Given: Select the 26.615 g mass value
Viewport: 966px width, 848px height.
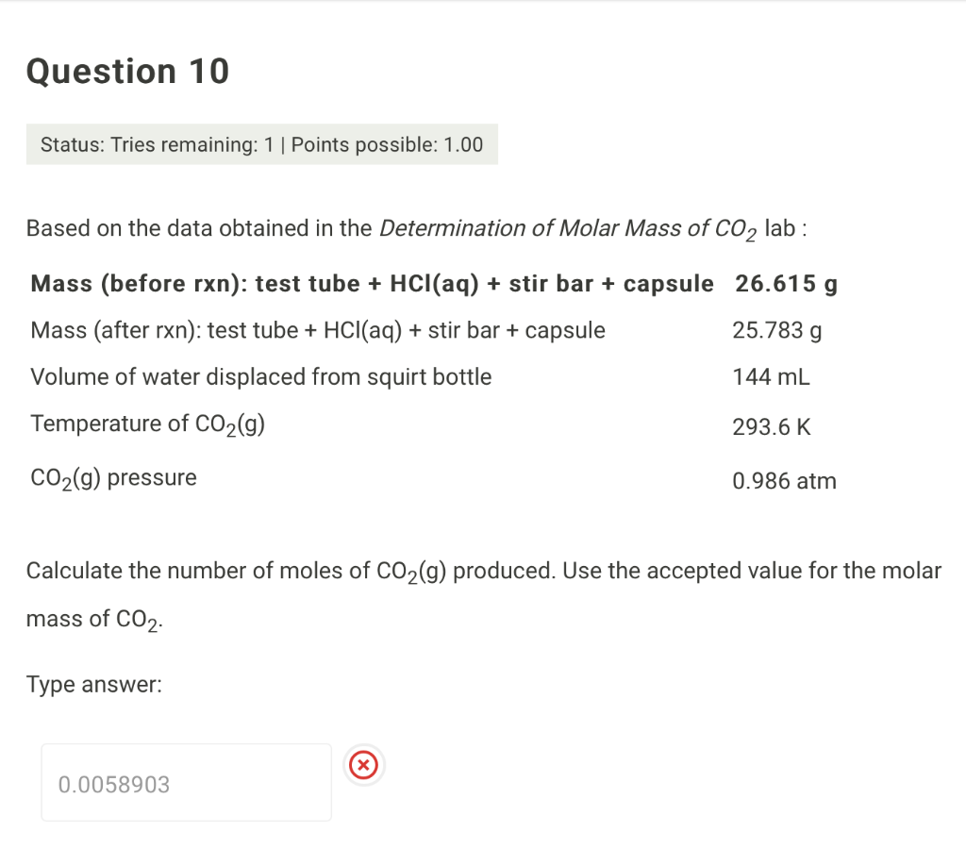Looking at the screenshot, I should [x=785, y=283].
